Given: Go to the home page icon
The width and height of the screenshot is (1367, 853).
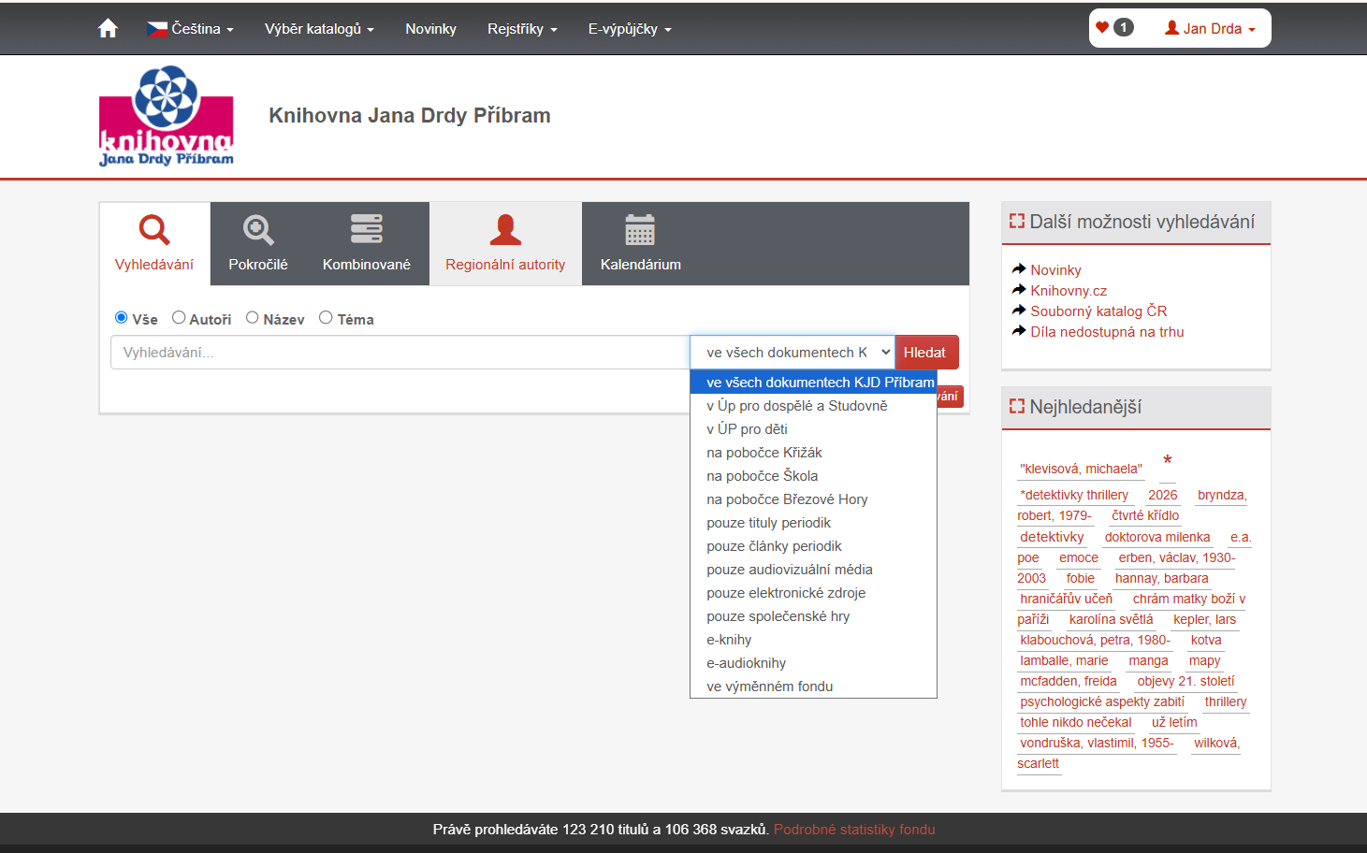Looking at the screenshot, I should coord(108,28).
